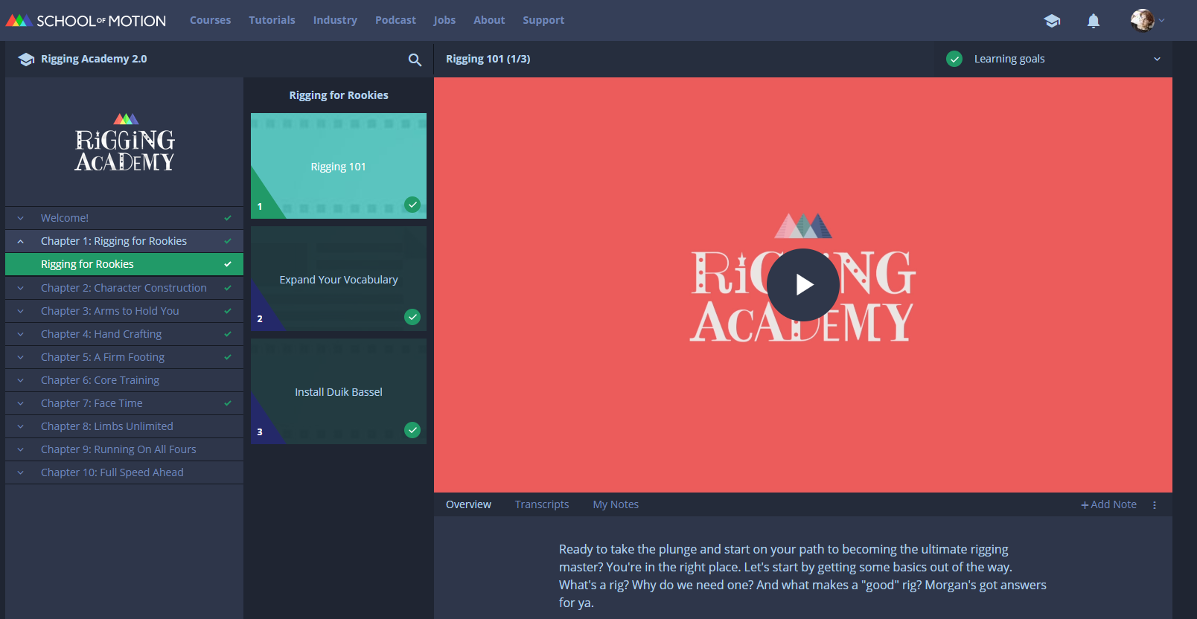Screen dimensions: 1197x619
Task: Go to the Podcast page
Action: [x=395, y=20]
